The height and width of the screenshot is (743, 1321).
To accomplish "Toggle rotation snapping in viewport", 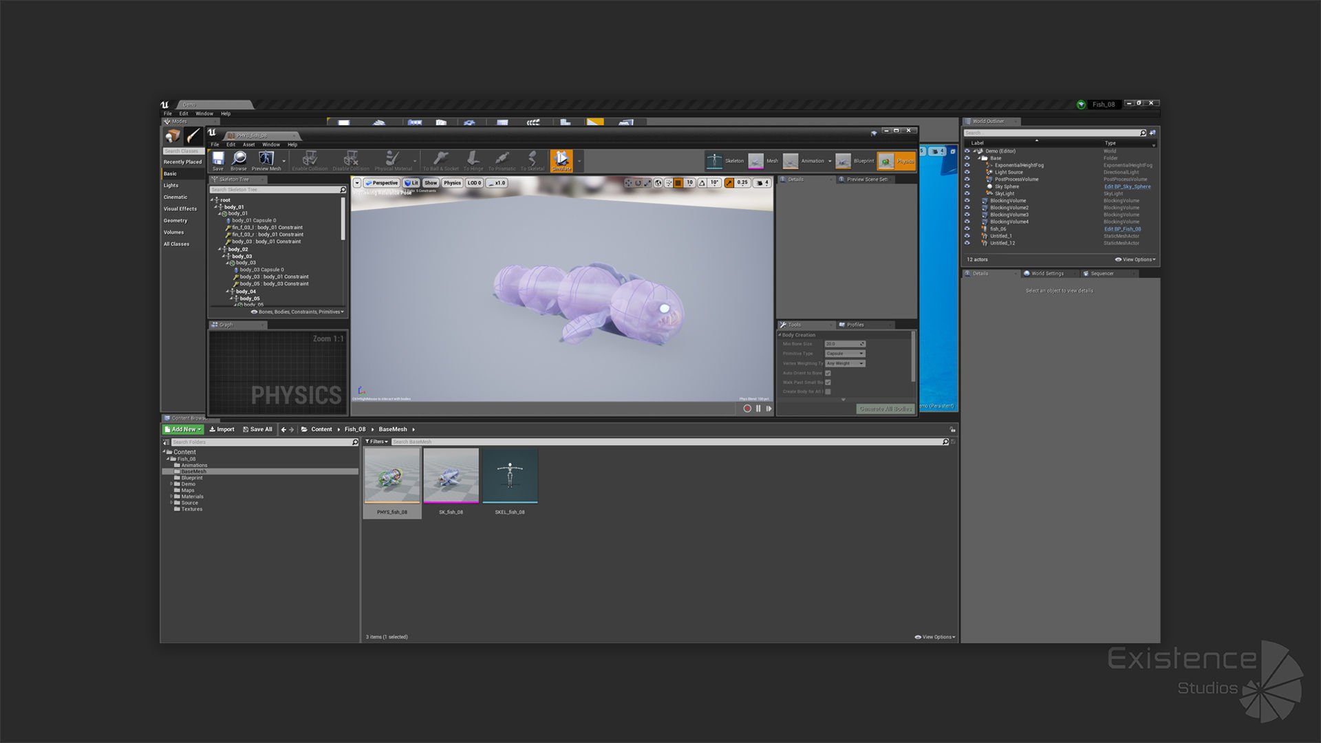I will (x=702, y=183).
